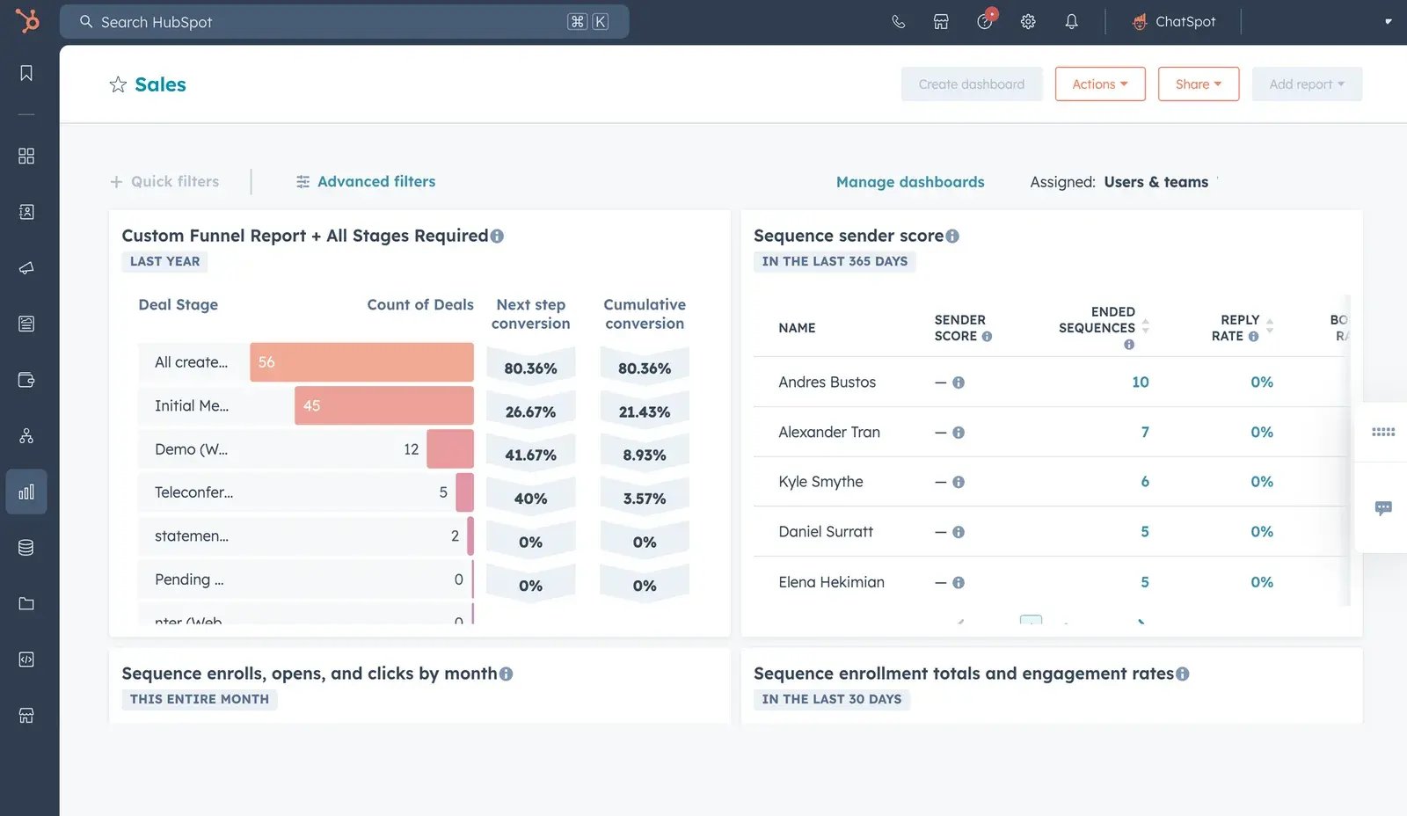Open ChatSpot from the top bar
This screenshot has height=816, width=1407.
1174,22
